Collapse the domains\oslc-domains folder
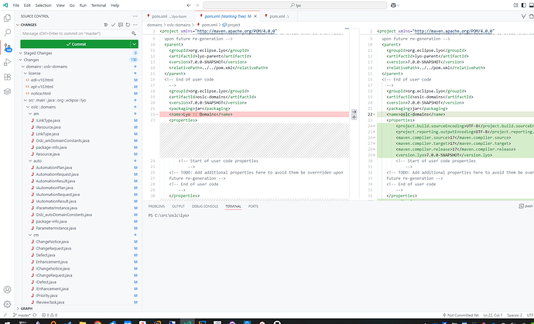534x324 pixels. (46, 67)
